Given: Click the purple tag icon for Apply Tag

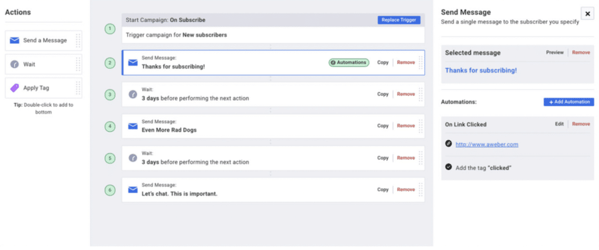Looking at the screenshot, I should tap(15, 88).
